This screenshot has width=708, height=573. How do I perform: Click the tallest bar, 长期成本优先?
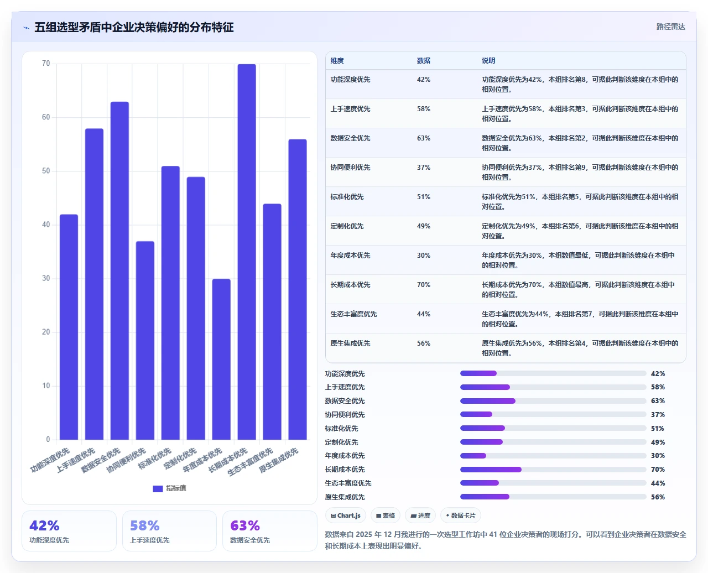coord(247,252)
